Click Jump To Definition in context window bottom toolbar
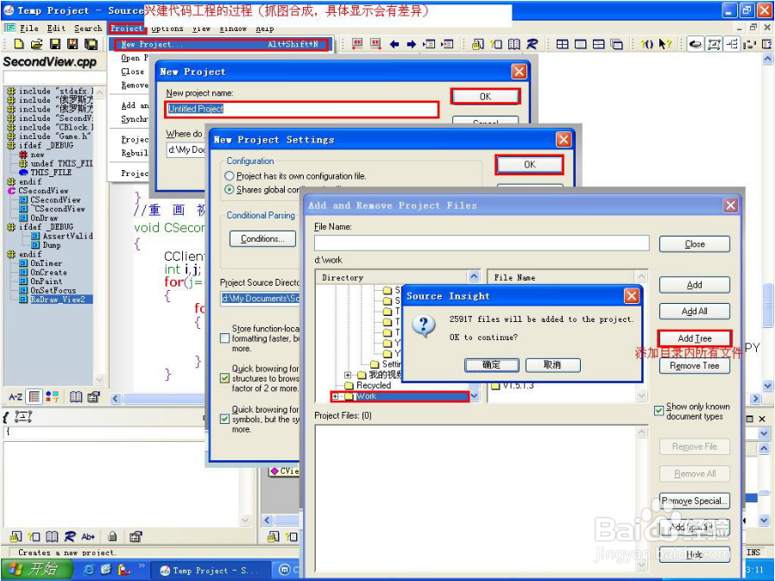Screen dimensions: 775x581 click(x=16, y=536)
